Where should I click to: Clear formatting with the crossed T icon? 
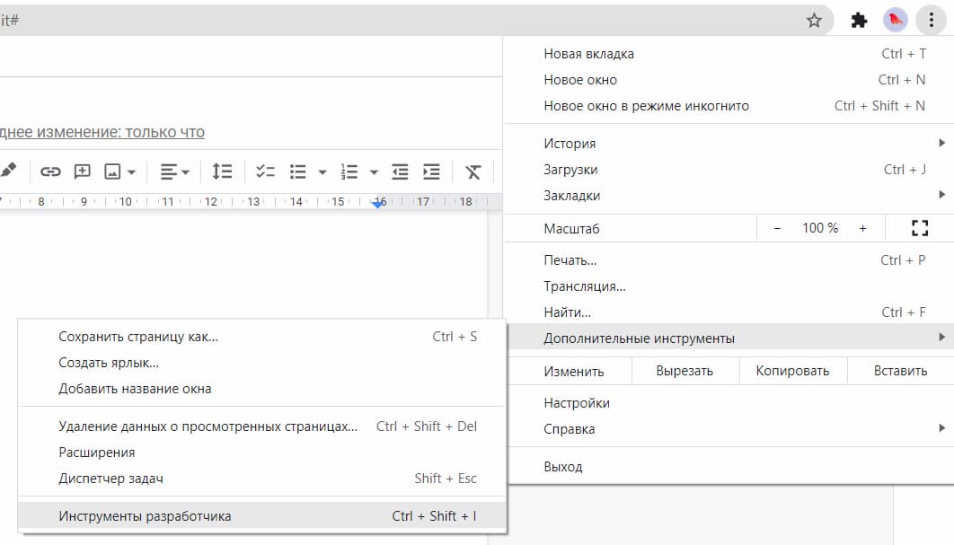[473, 172]
